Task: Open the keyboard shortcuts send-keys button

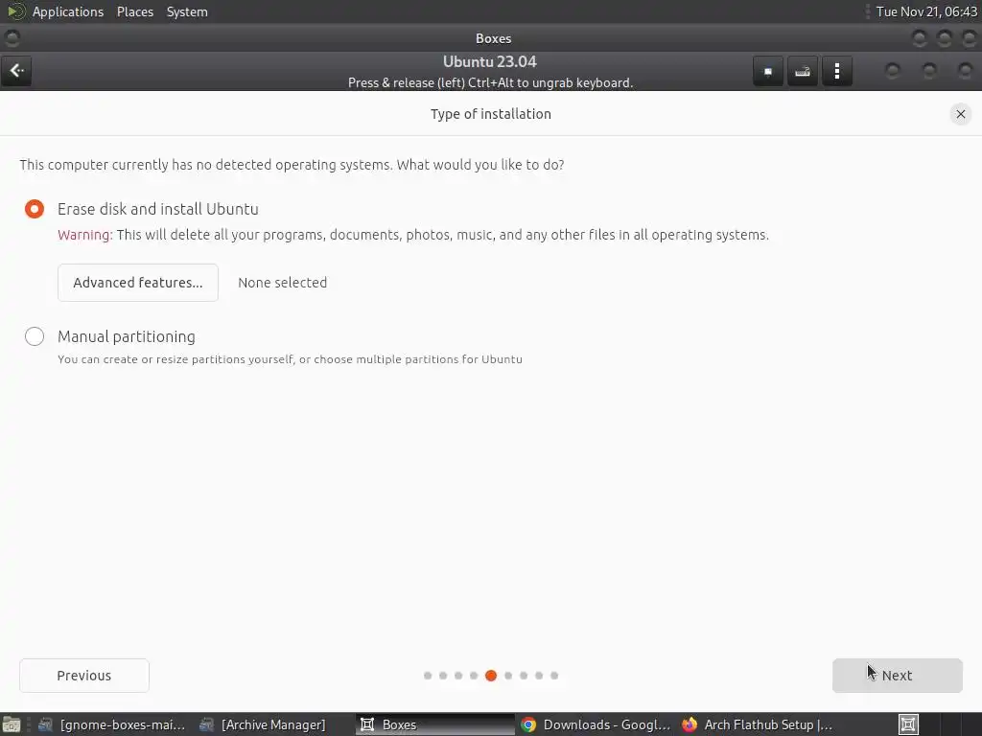Action: [x=803, y=71]
